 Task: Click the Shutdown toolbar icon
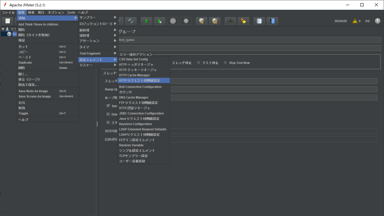(186, 21)
